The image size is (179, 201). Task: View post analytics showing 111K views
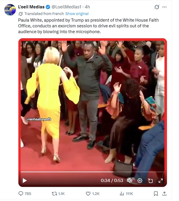pyautogui.click(x=126, y=194)
